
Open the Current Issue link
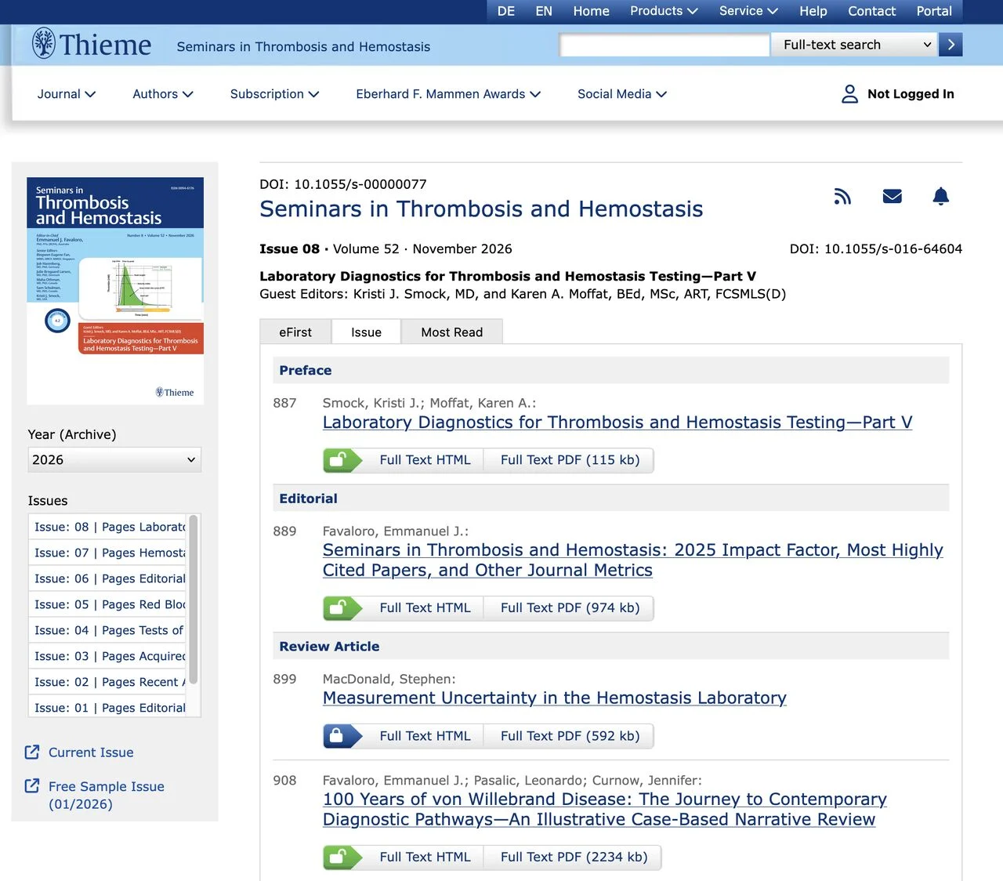click(91, 752)
